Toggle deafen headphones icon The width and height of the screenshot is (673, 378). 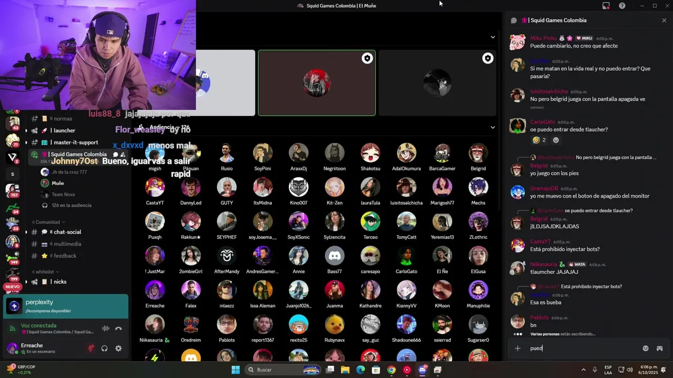tap(105, 348)
